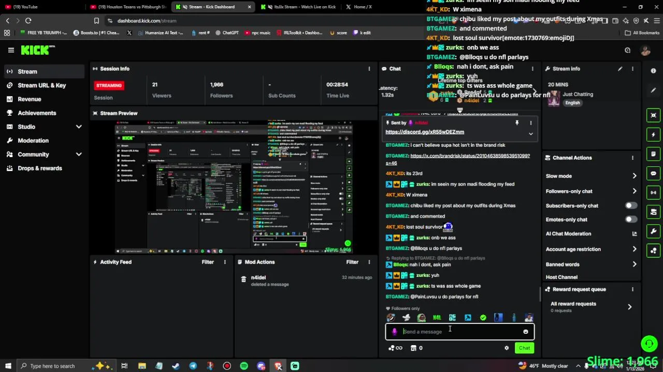This screenshot has height=372, width=663.
Task: Click the purple microphone icon in the message box
Action: pos(395,332)
